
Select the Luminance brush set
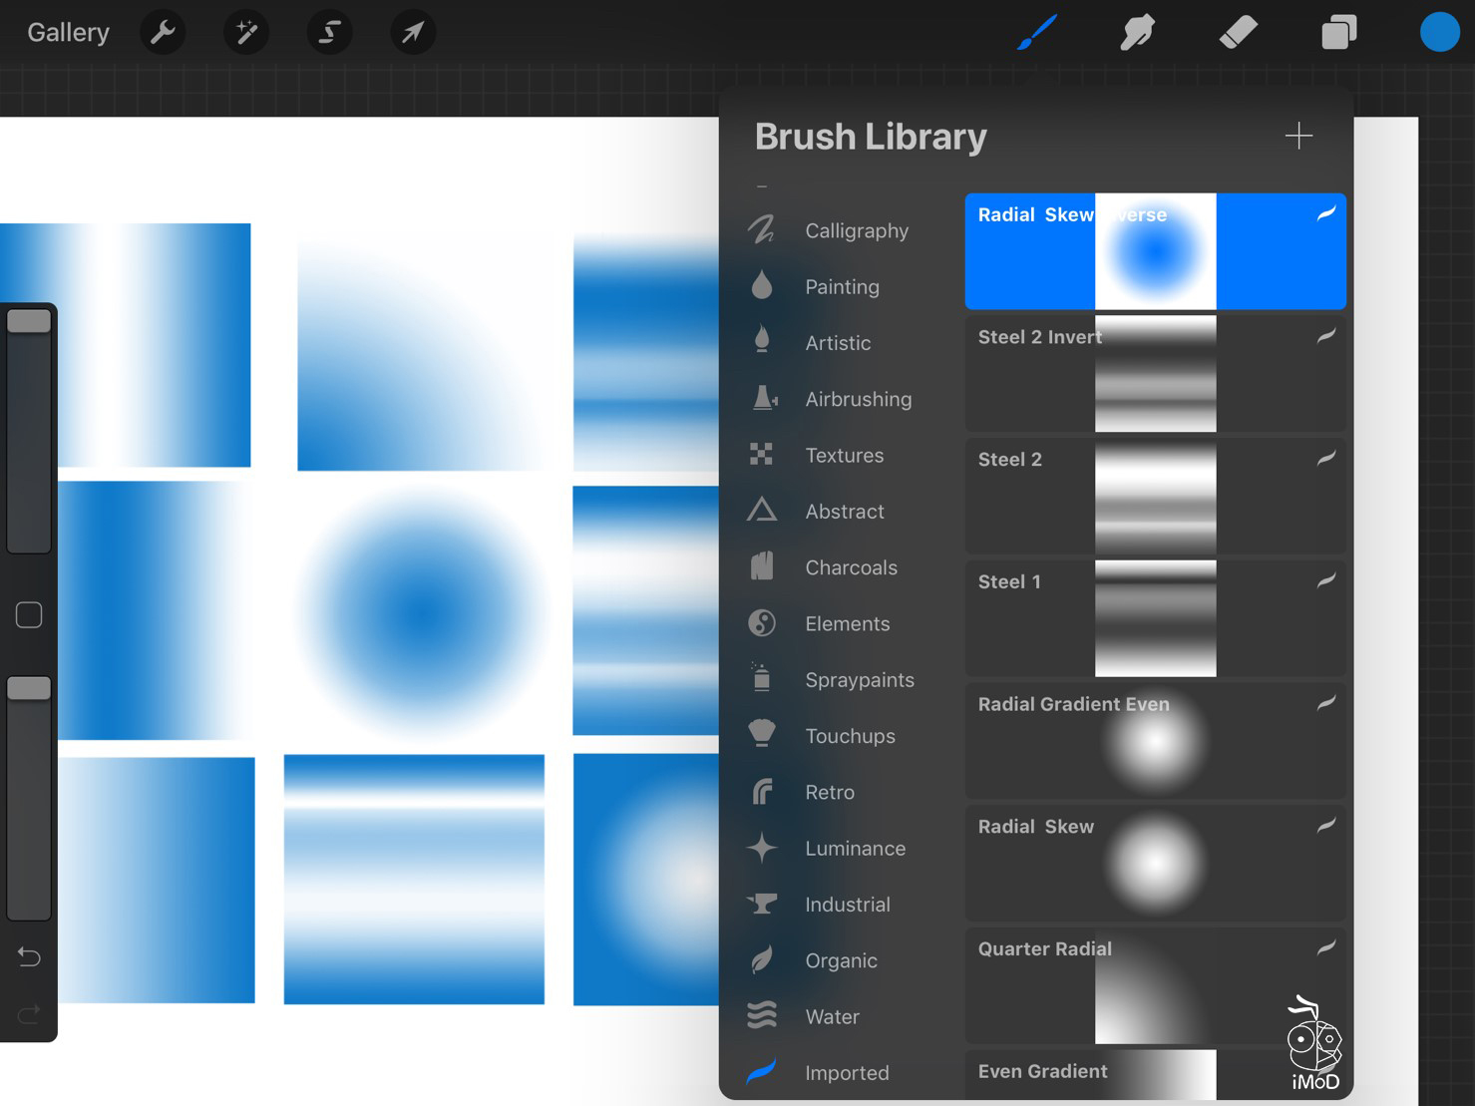(855, 849)
